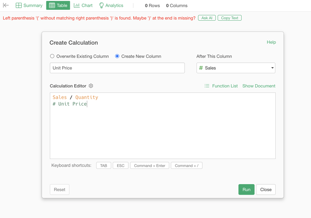Open the Chart view
311x218 pixels.
tap(83, 5)
